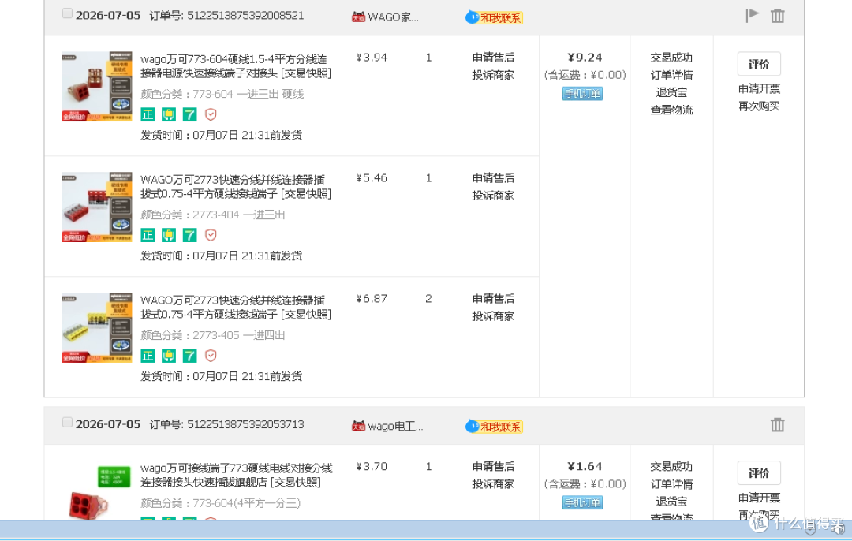852x541 pixels.
Task: Click the 7-day return badge under 2773-405 item
Action: click(189, 356)
